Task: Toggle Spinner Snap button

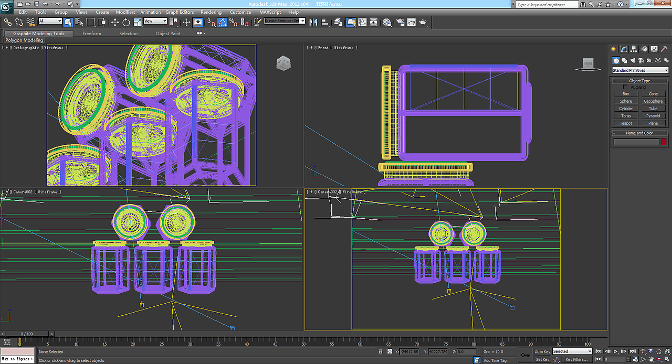Action: [245, 22]
